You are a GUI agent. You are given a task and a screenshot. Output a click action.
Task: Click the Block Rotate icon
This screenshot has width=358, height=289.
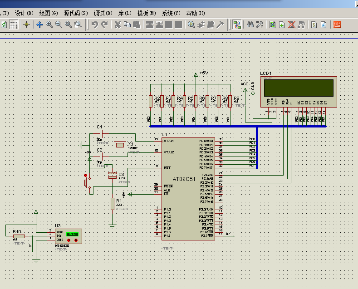pos(169,24)
